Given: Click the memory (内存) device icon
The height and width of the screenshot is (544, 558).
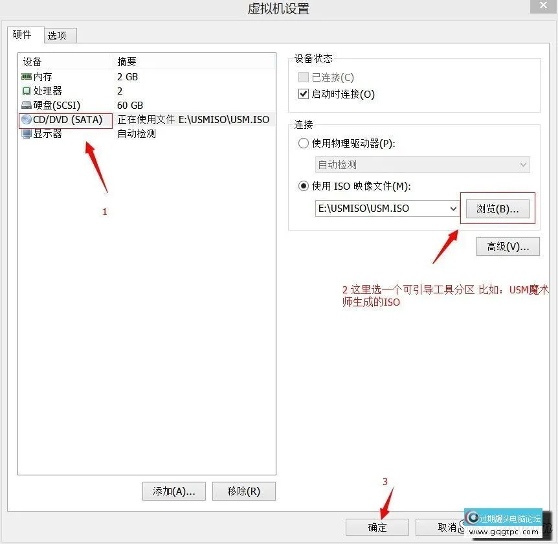Looking at the screenshot, I should (x=27, y=76).
